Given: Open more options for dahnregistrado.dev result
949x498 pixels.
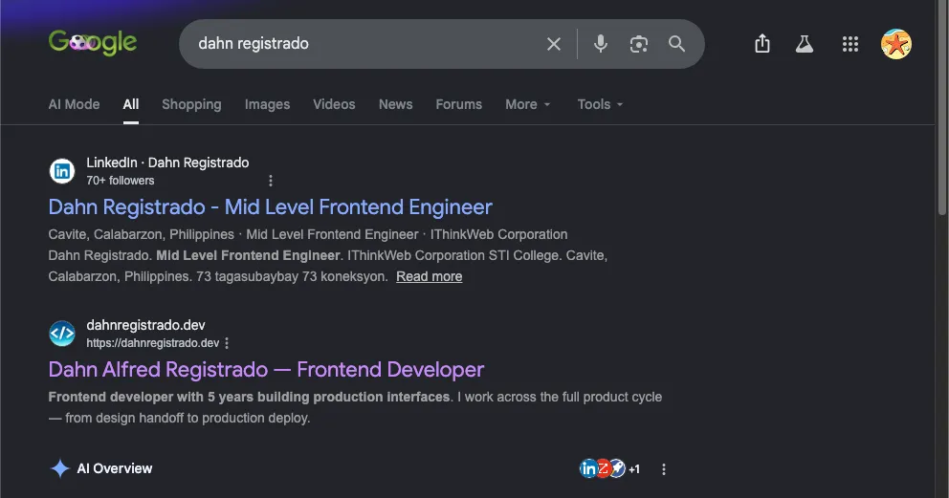Looking at the screenshot, I should (x=227, y=343).
